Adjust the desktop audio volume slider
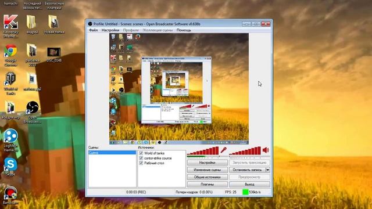 point(245,151)
